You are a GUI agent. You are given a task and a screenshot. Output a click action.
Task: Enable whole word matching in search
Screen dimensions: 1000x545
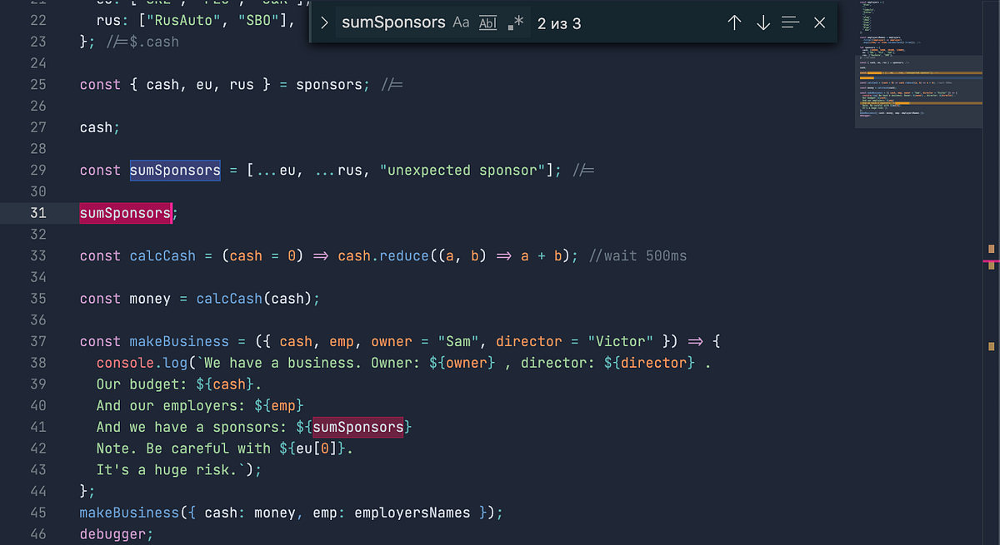[487, 22]
